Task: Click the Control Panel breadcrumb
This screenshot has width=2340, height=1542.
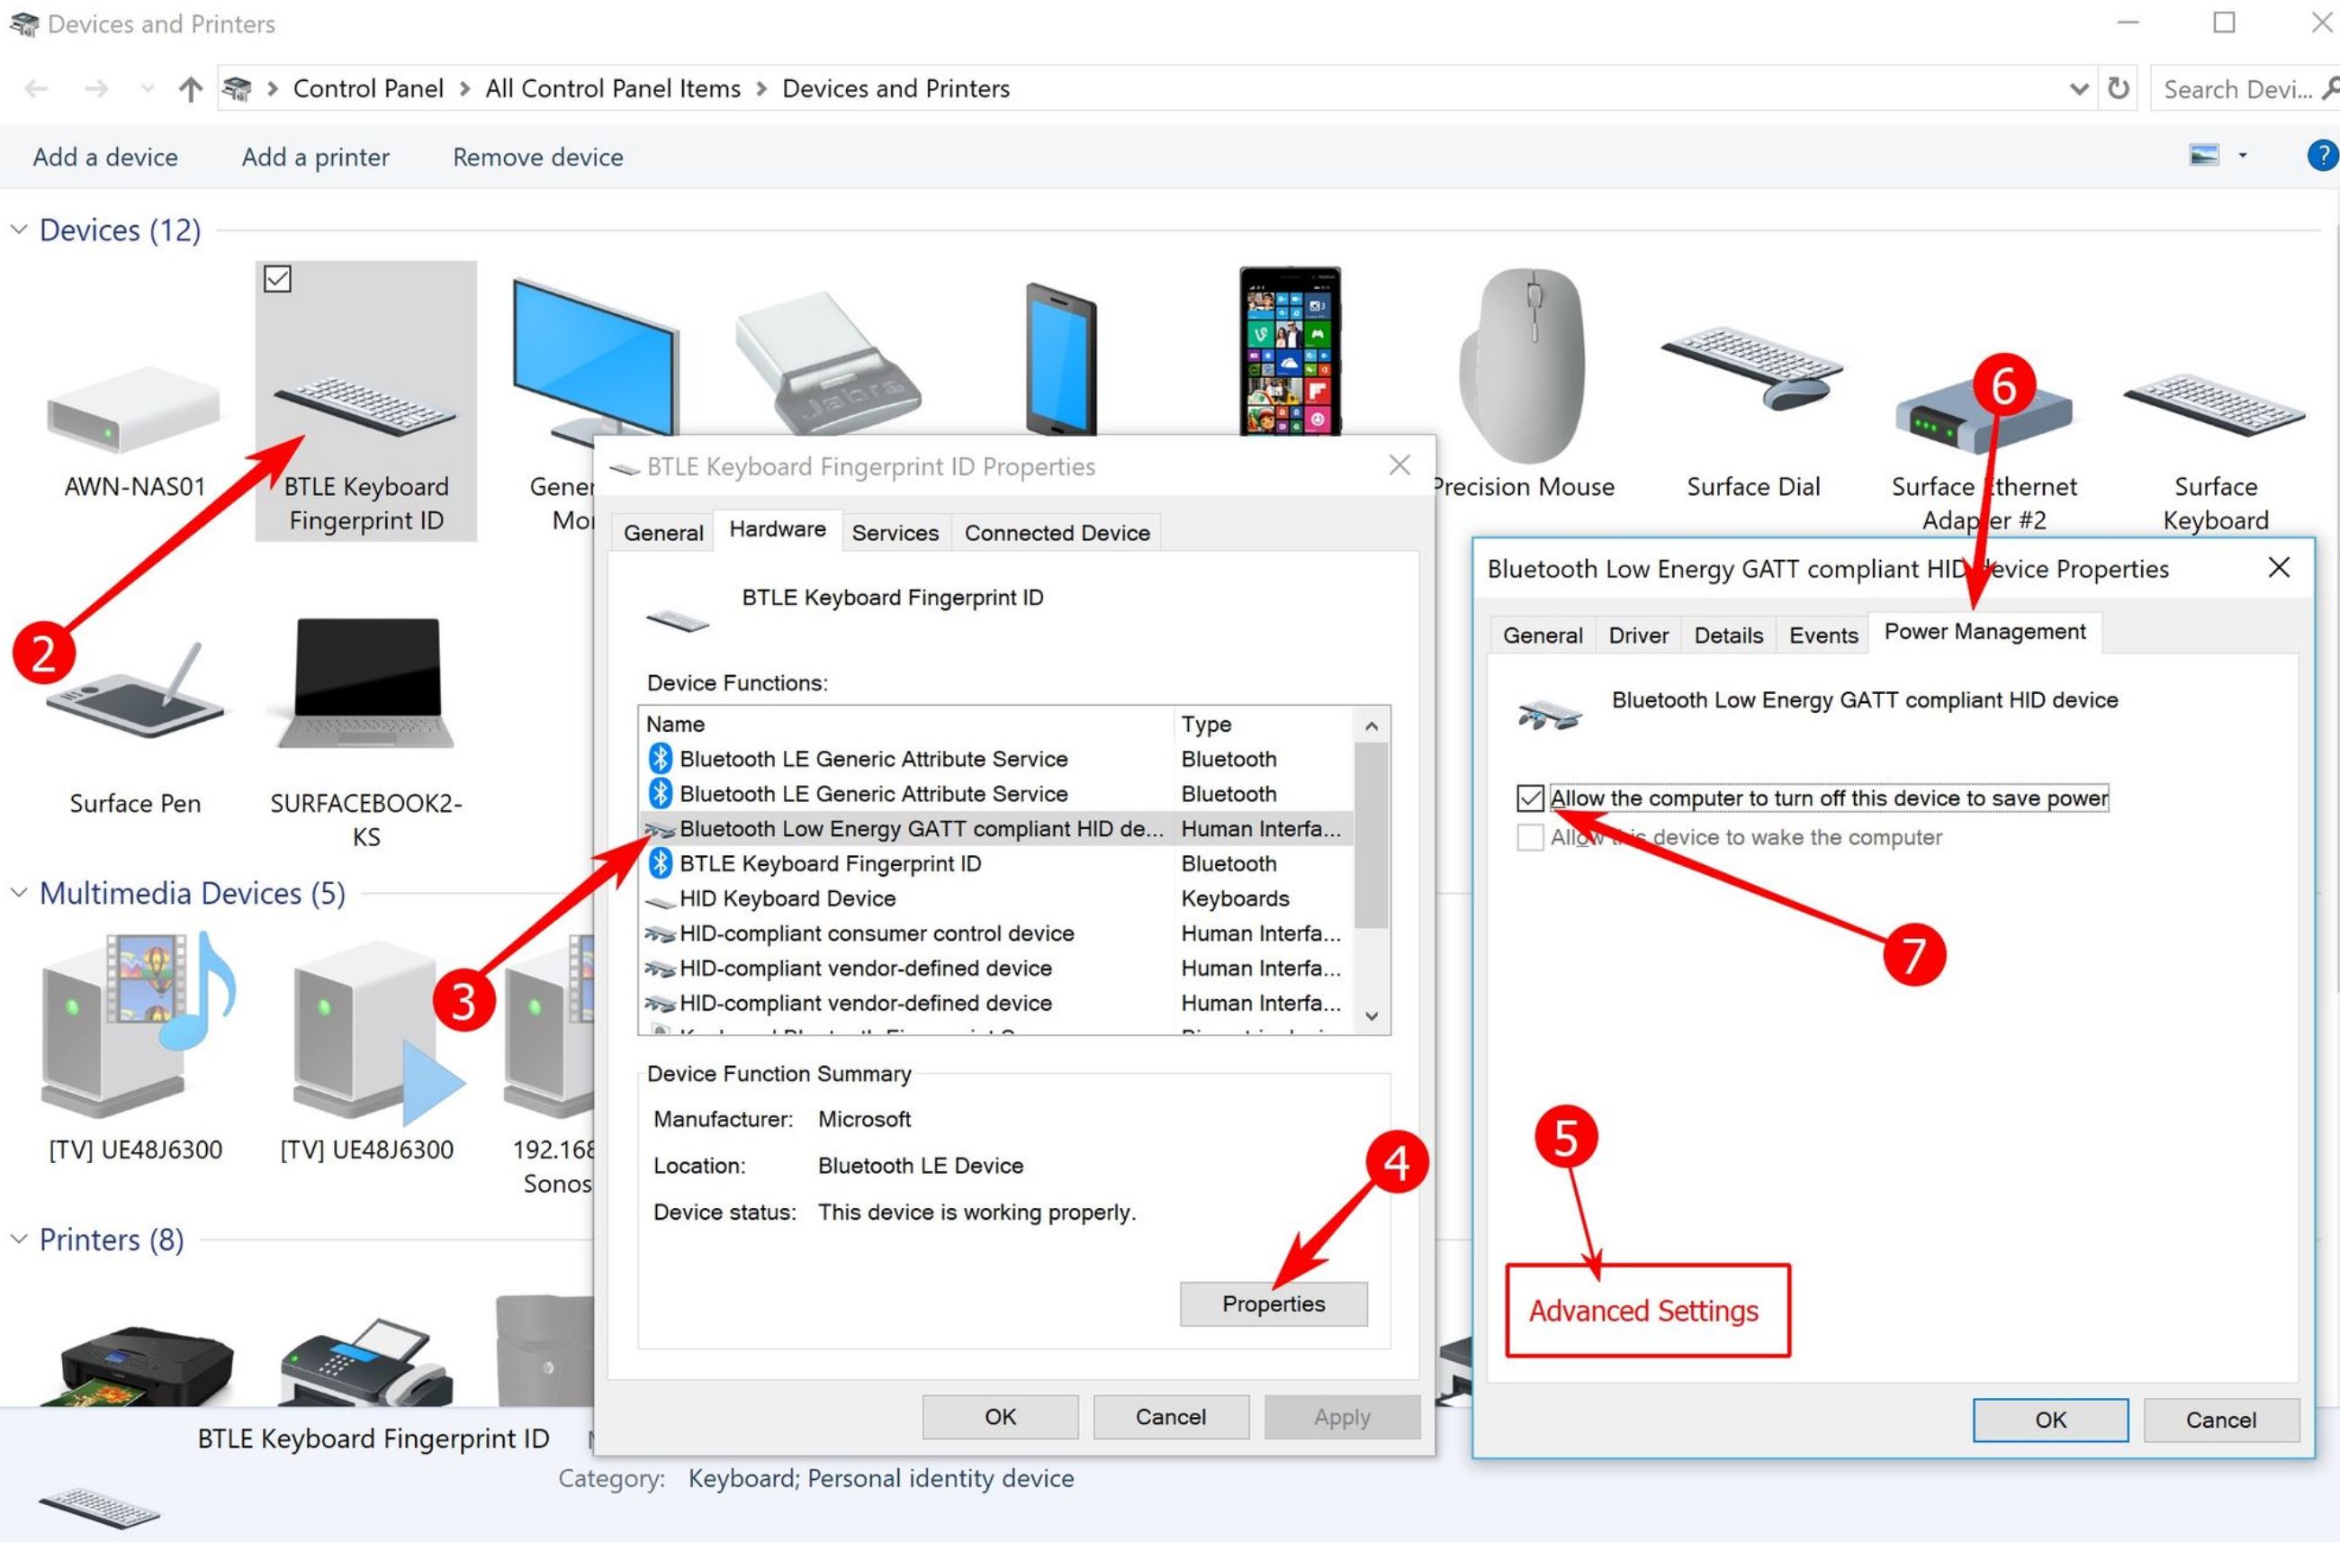Action: tap(369, 88)
